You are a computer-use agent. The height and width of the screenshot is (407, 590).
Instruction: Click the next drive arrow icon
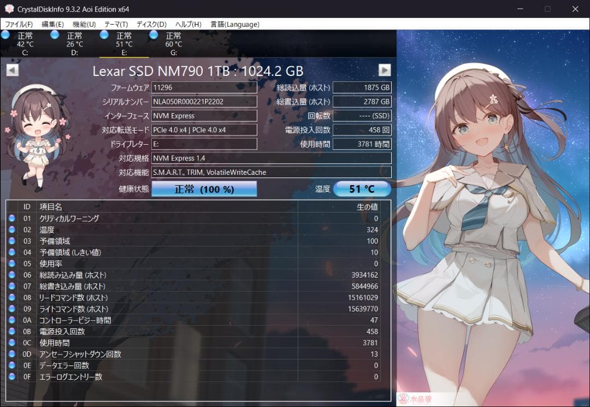[385, 70]
